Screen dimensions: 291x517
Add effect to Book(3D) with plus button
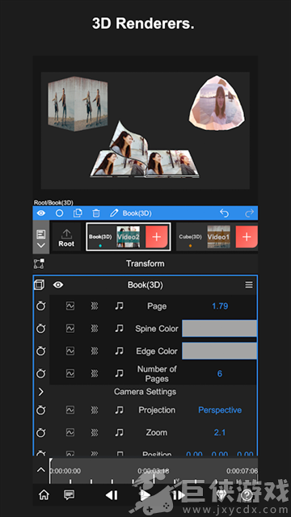[157, 237]
